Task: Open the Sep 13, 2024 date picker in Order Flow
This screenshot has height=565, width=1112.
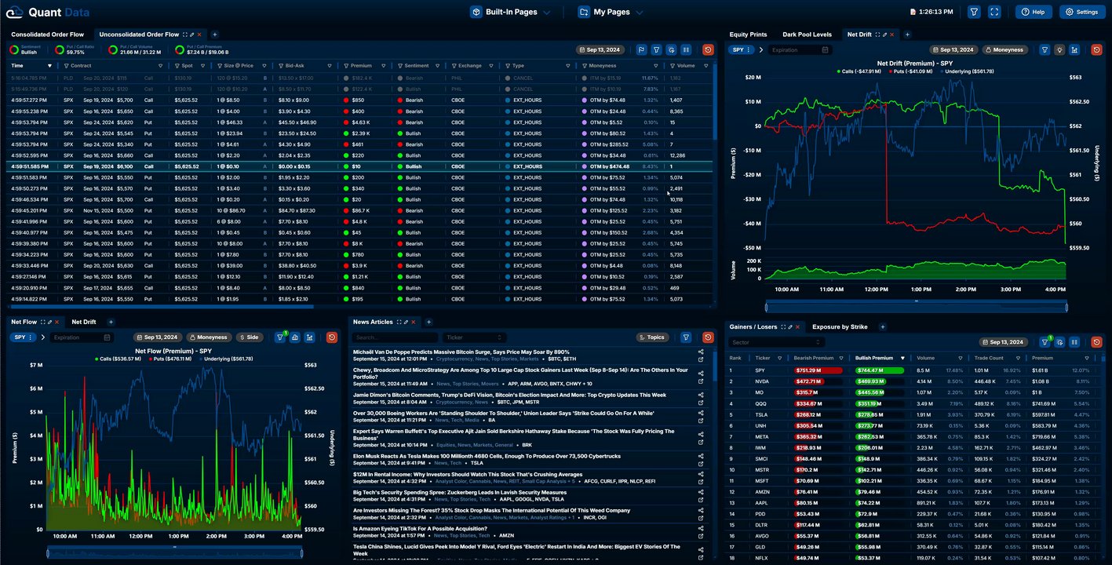Action: (x=601, y=49)
